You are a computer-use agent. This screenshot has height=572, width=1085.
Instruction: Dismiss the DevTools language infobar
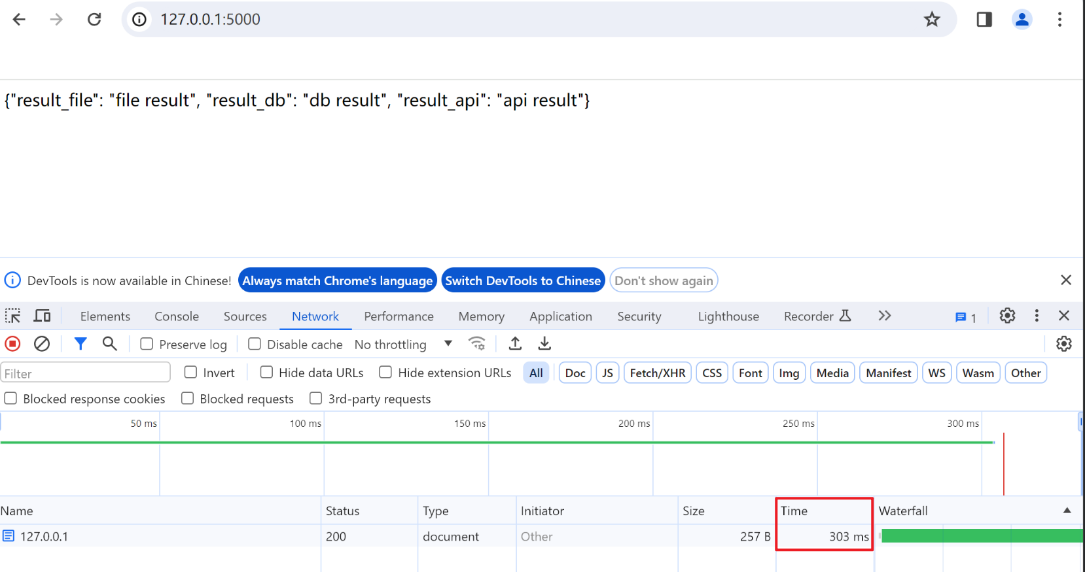[1066, 280]
